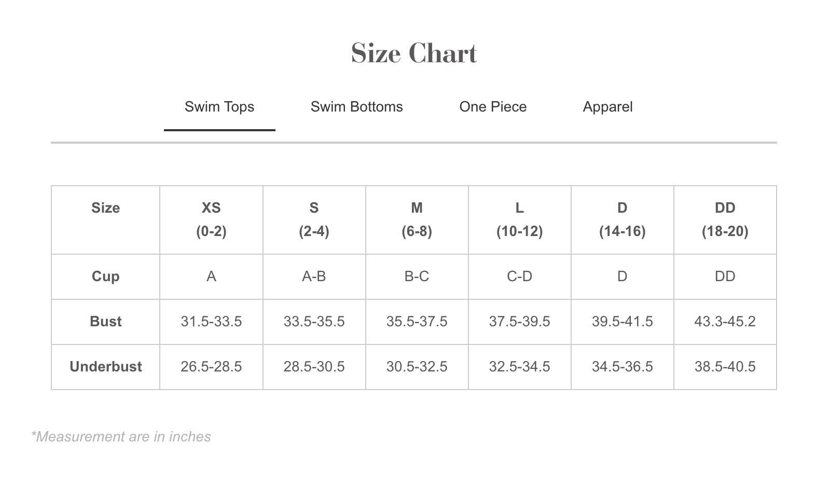Click the D (14-16) size header
This screenshot has width=829, height=484.
point(622,219)
